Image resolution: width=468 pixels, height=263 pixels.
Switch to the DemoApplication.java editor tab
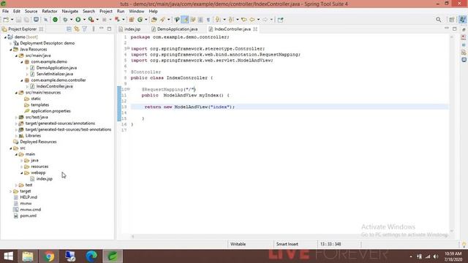(175, 29)
